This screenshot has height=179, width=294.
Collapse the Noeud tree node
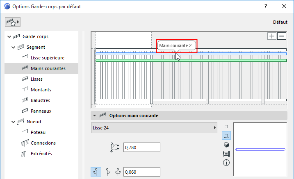(x=13, y=122)
